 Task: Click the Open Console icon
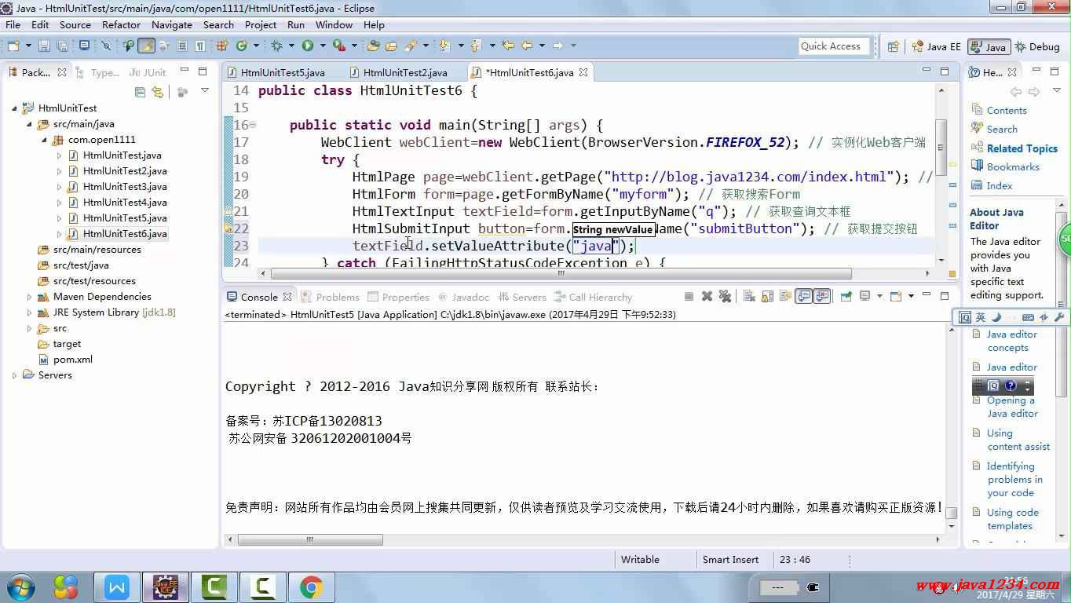pos(895,297)
